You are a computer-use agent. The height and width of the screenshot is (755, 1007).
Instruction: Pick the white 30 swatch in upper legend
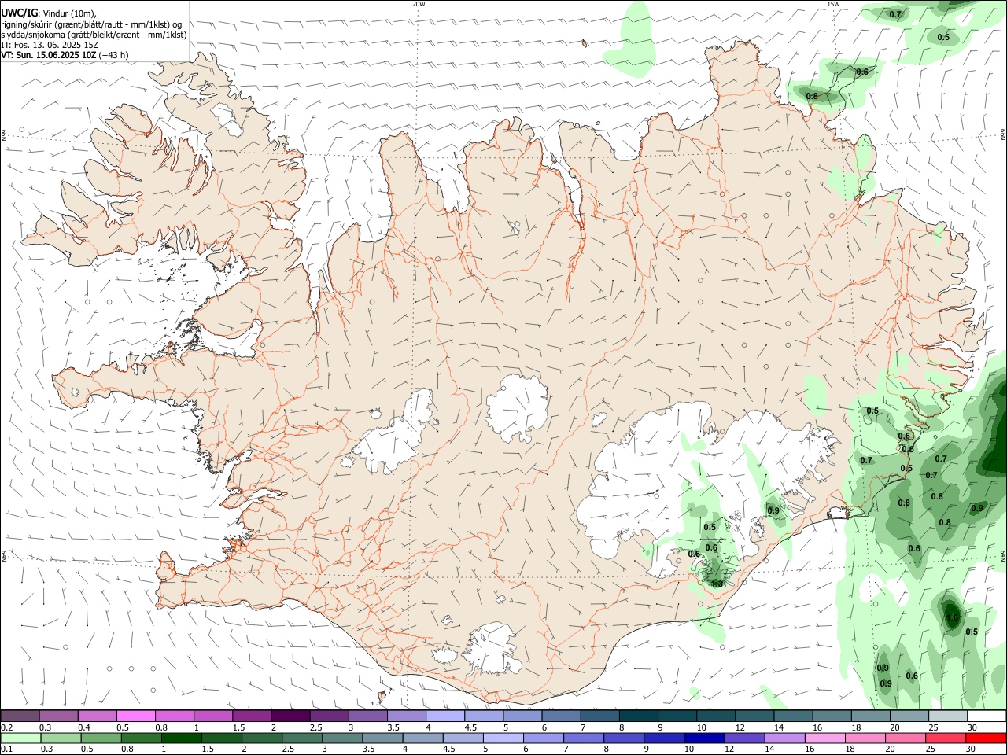coord(987,716)
